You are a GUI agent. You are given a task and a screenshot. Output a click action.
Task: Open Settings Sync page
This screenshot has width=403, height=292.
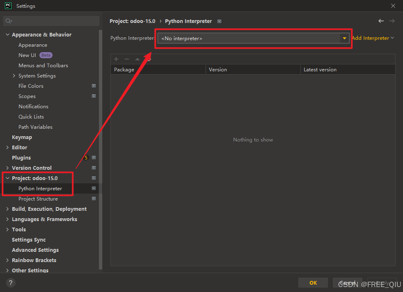tap(29, 240)
